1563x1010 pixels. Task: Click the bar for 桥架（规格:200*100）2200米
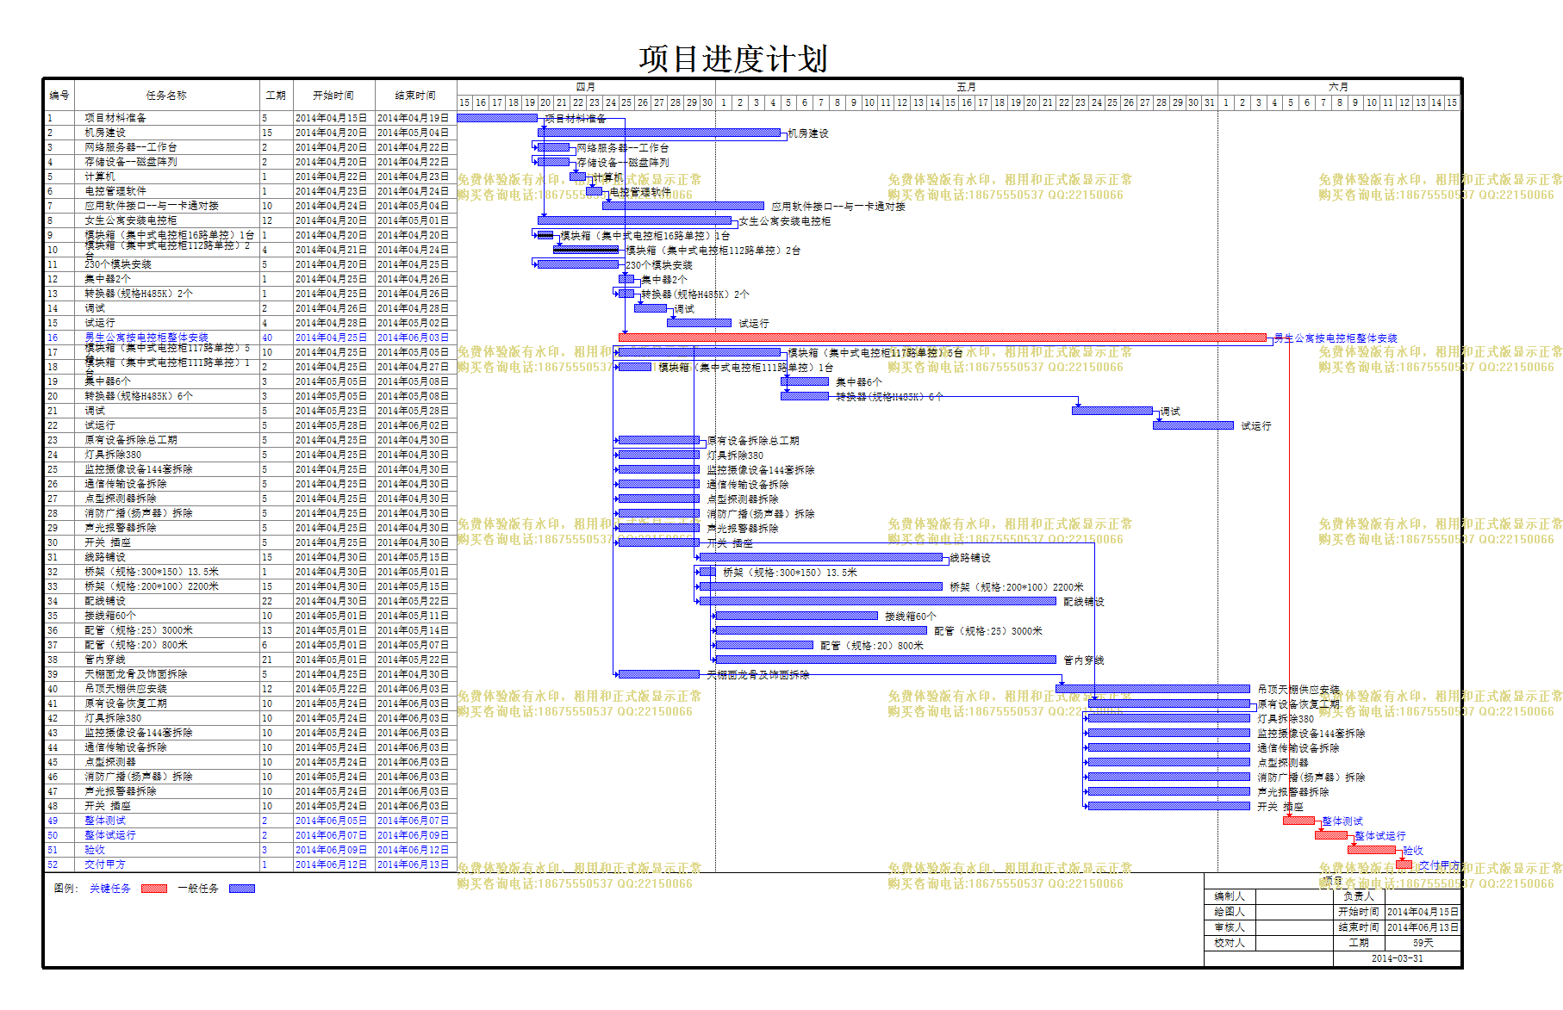click(x=820, y=586)
